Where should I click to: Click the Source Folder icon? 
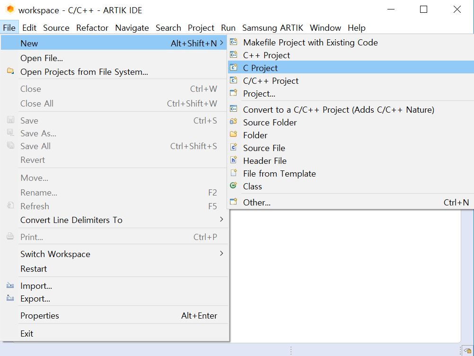click(x=233, y=122)
